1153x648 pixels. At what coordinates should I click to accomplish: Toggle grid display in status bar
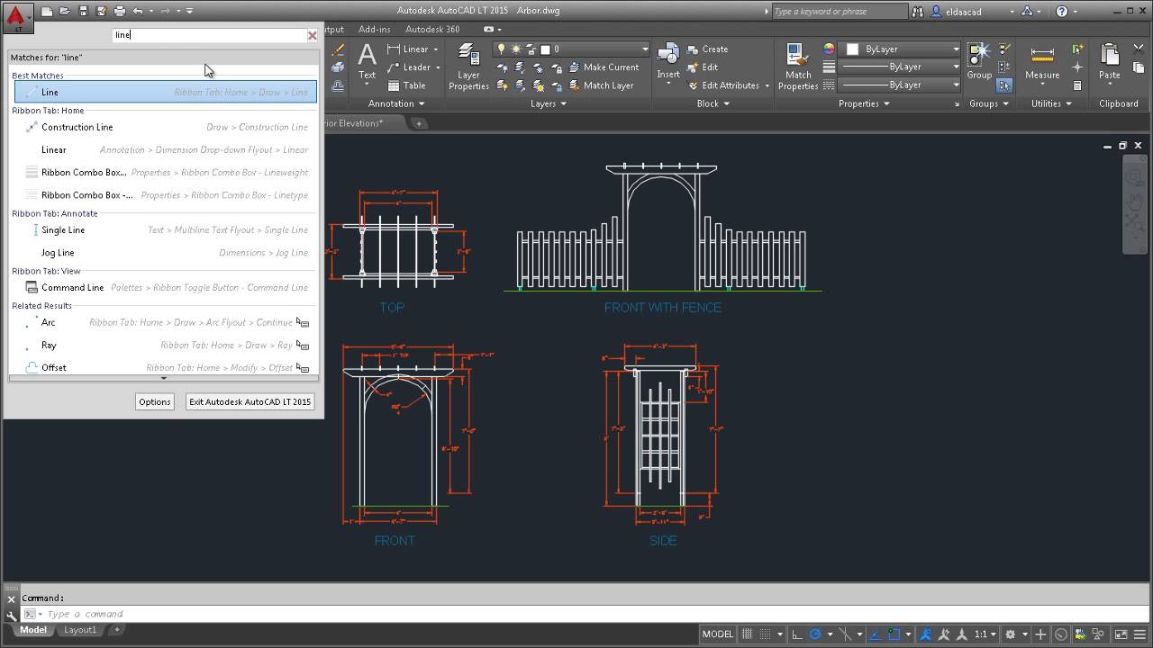tap(749, 634)
